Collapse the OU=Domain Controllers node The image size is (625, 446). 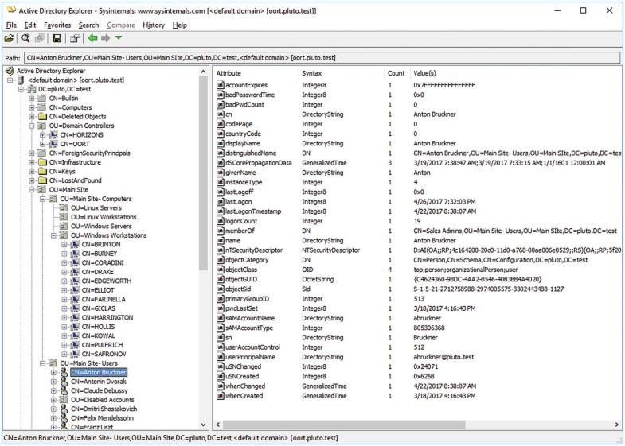pyautogui.click(x=32, y=126)
